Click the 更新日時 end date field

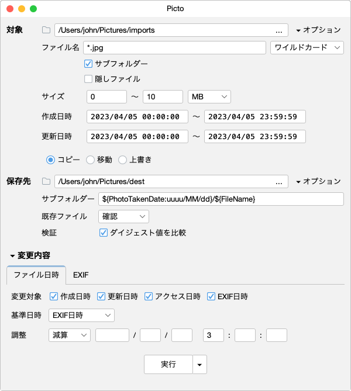(255, 137)
